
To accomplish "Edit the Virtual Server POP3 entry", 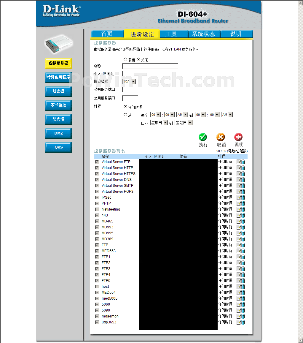I will coord(239,192).
